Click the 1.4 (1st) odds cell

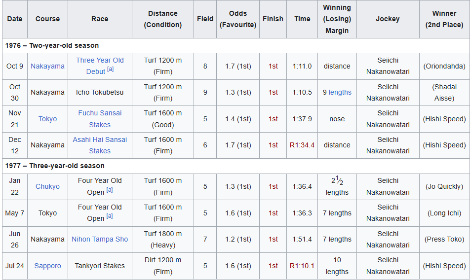tap(237, 119)
